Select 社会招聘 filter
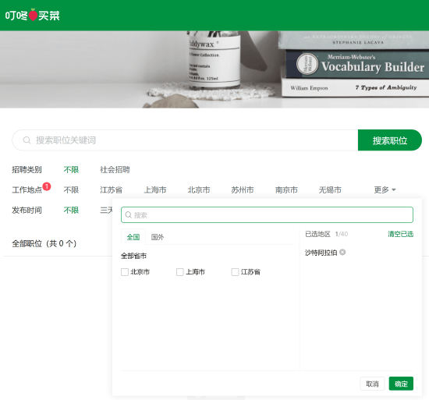The image size is (429, 400). (115, 170)
